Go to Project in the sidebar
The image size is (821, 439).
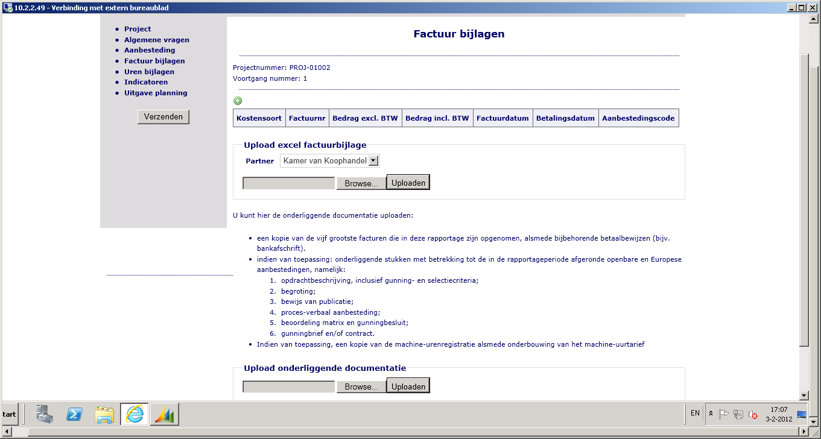click(138, 29)
